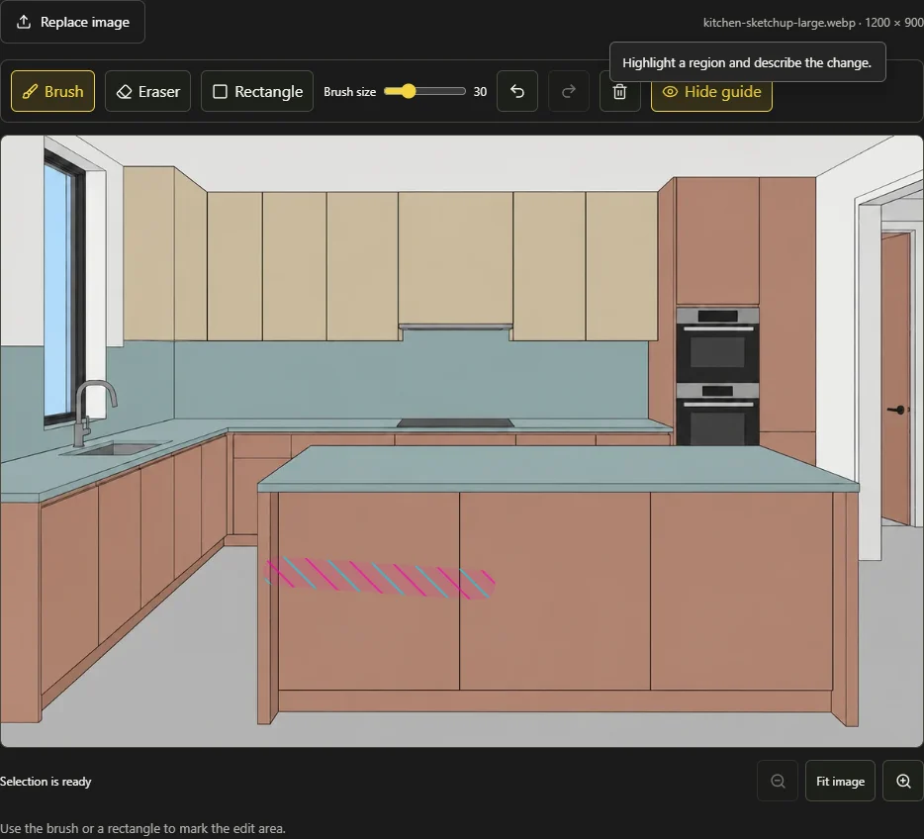The image size is (924, 839).
Task: Click the 'Use the brush or a rectangle' hint
Action: coord(142,828)
